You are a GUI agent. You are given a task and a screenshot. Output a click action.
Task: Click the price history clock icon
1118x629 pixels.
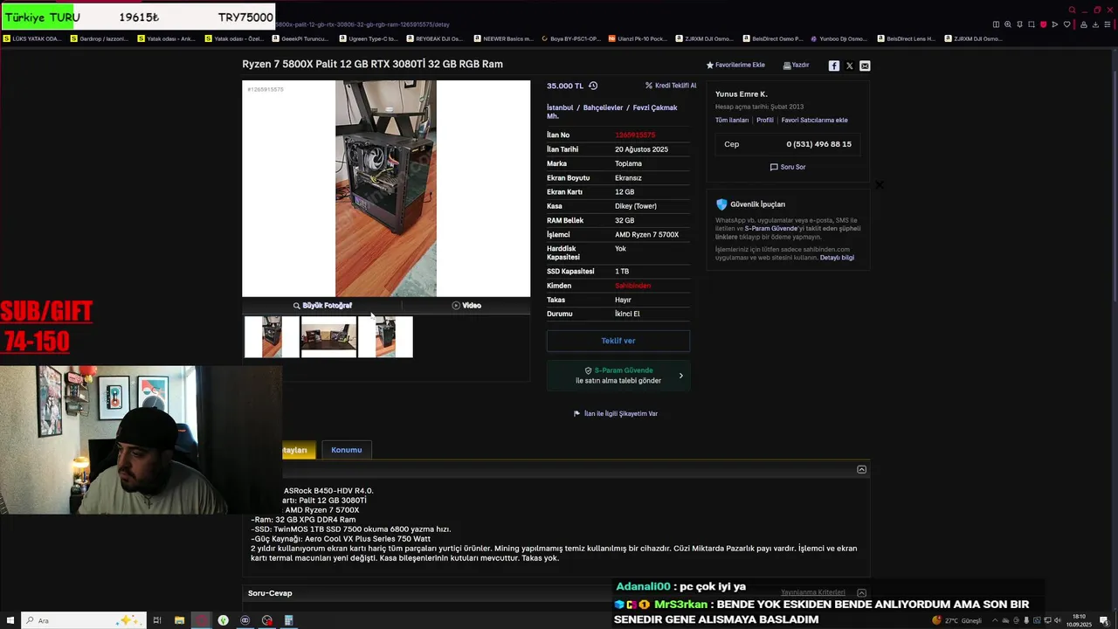pyautogui.click(x=593, y=86)
